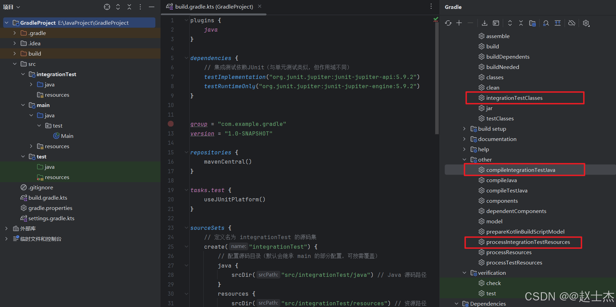This screenshot has width=616, height=307.
Task: Click the breakpoint marker beside group line
Action: [x=170, y=124]
